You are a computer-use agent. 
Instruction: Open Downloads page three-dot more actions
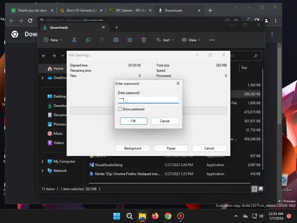[x=272, y=34]
